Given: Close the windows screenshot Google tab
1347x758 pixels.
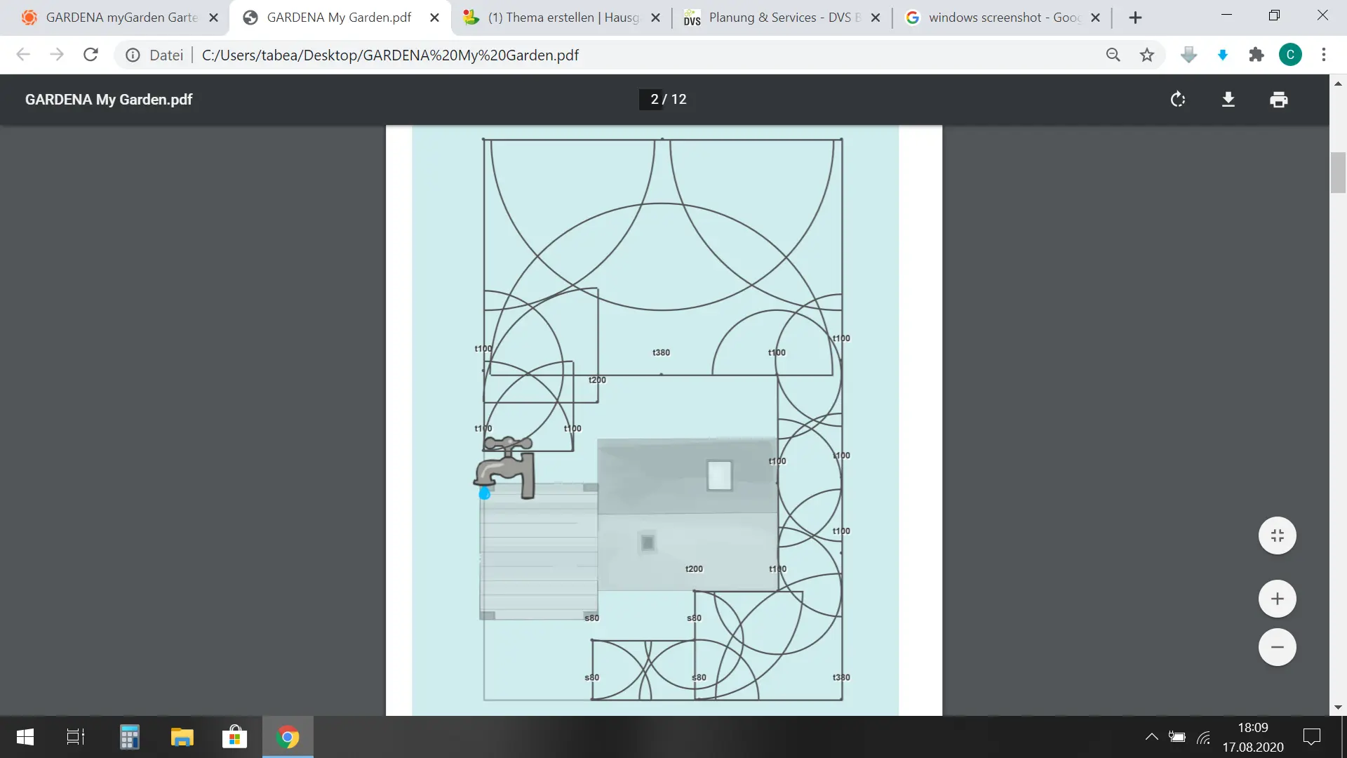Looking at the screenshot, I should pyautogui.click(x=1095, y=18).
